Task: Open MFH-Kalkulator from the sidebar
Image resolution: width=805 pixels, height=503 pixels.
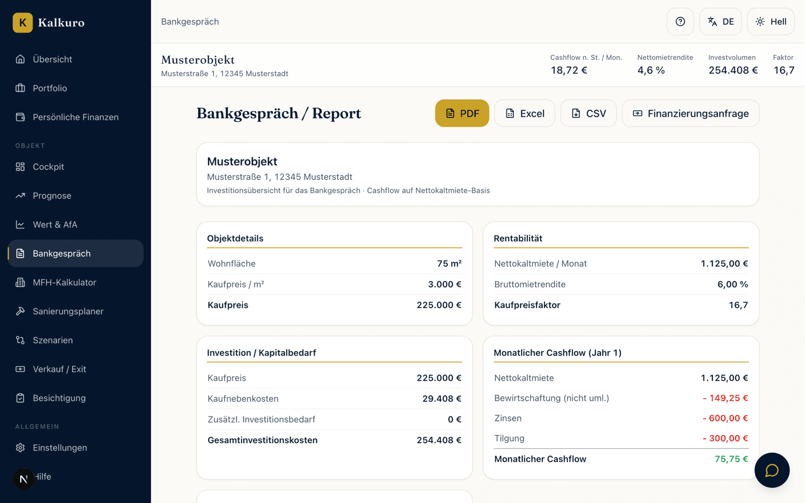Action: [75, 283]
